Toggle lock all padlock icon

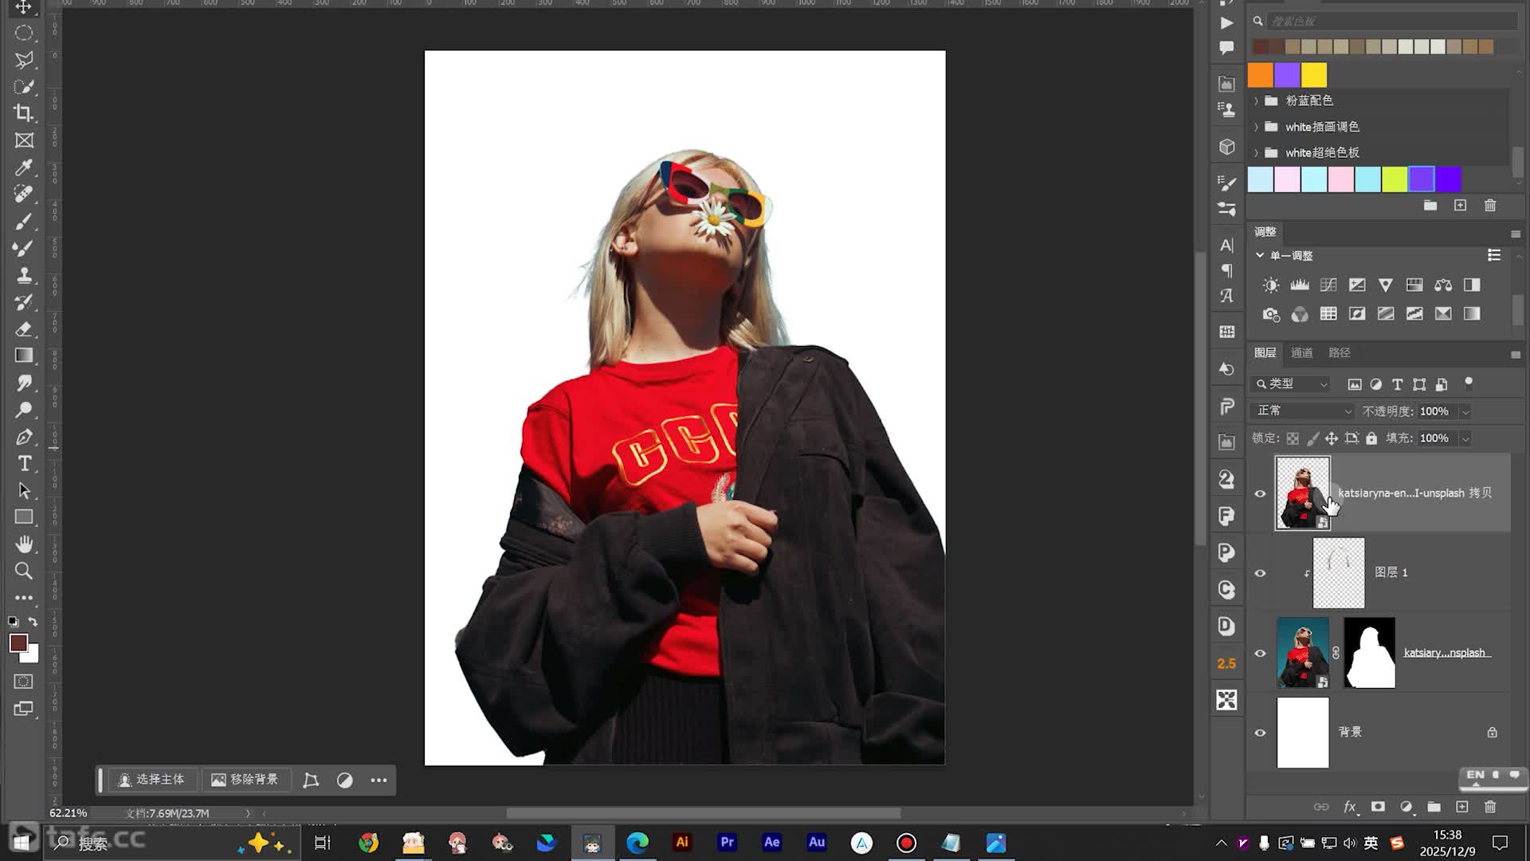pyautogui.click(x=1371, y=438)
